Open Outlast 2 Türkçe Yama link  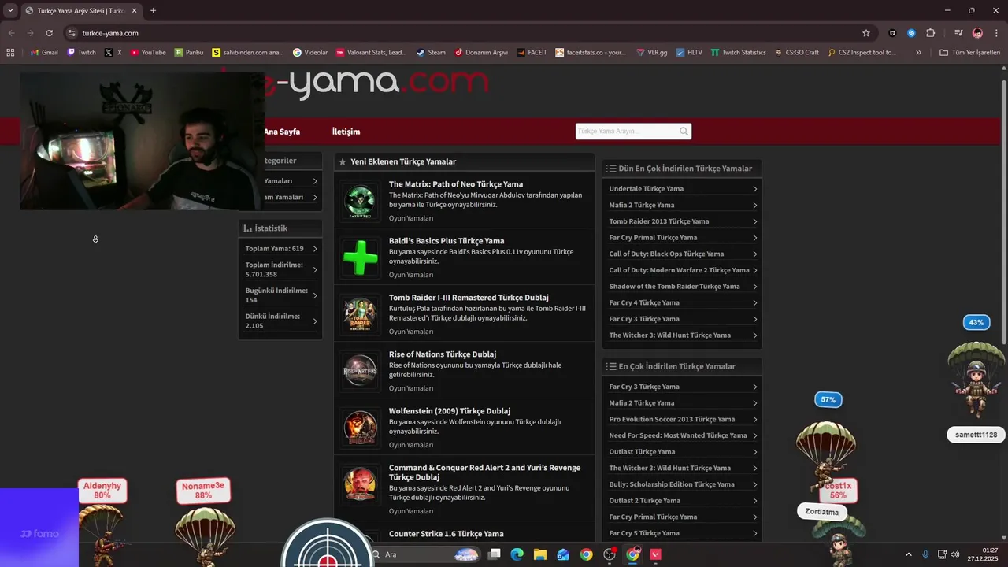[x=645, y=501]
